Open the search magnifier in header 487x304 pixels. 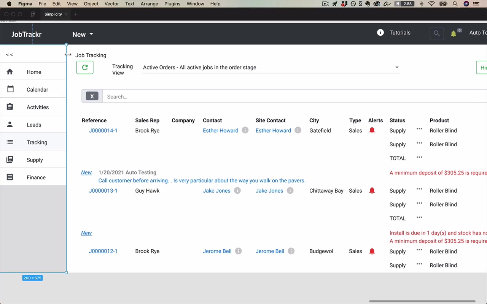pos(437,33)
